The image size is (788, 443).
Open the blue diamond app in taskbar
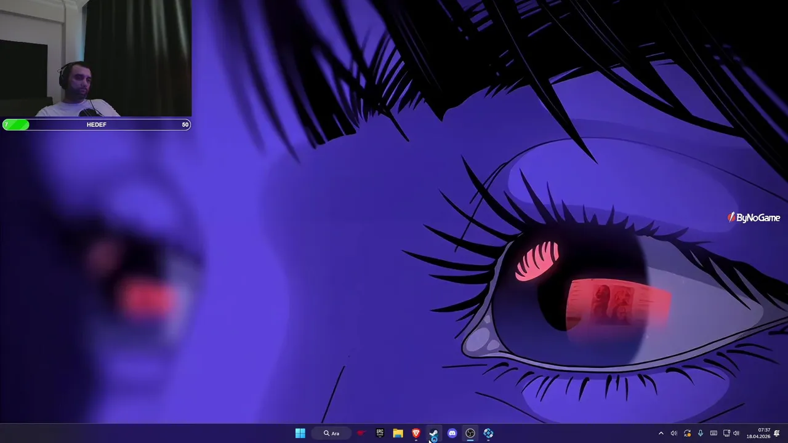pos(488,433)
